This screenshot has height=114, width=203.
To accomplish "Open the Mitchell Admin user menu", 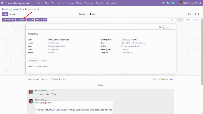I will 190,3.
